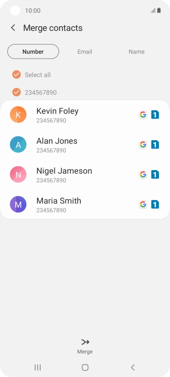Switch to the Email tab
170x377 pixels.
pyautogui.click(x=85, y=52)
